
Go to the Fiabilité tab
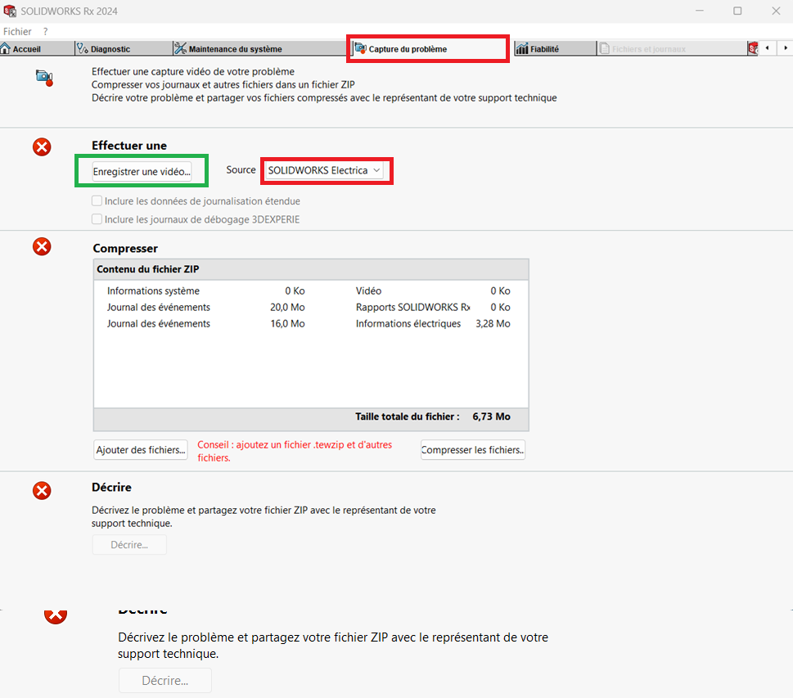555,48
